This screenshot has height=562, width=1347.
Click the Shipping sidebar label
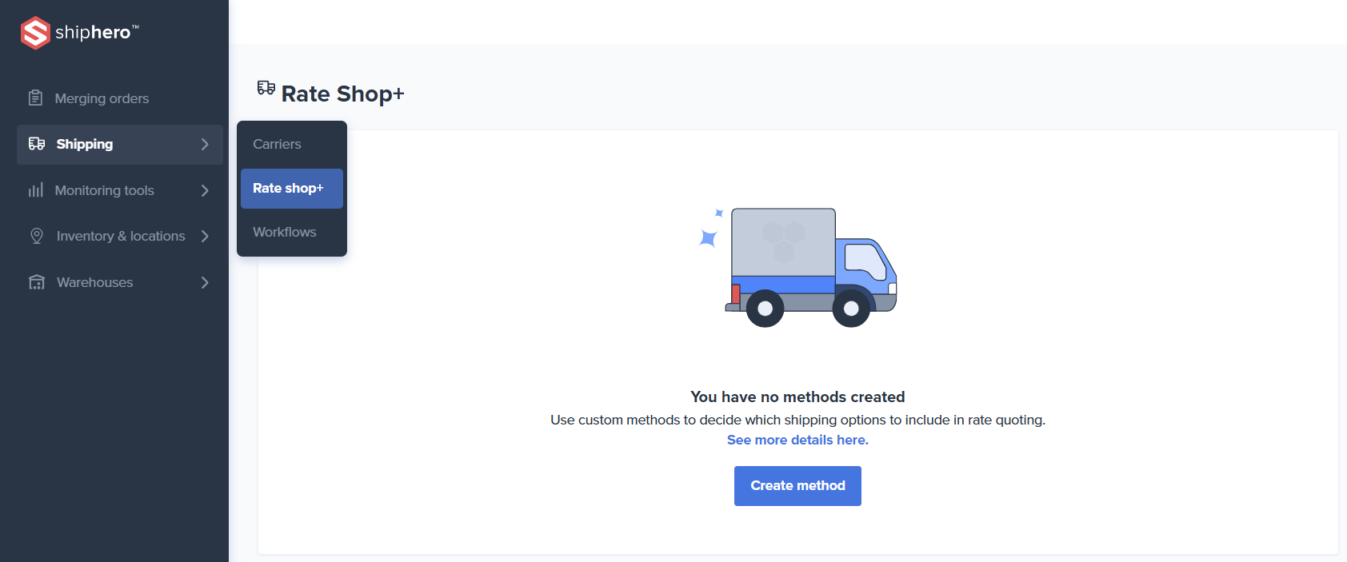pyautogui.click(x=85, y=144)
